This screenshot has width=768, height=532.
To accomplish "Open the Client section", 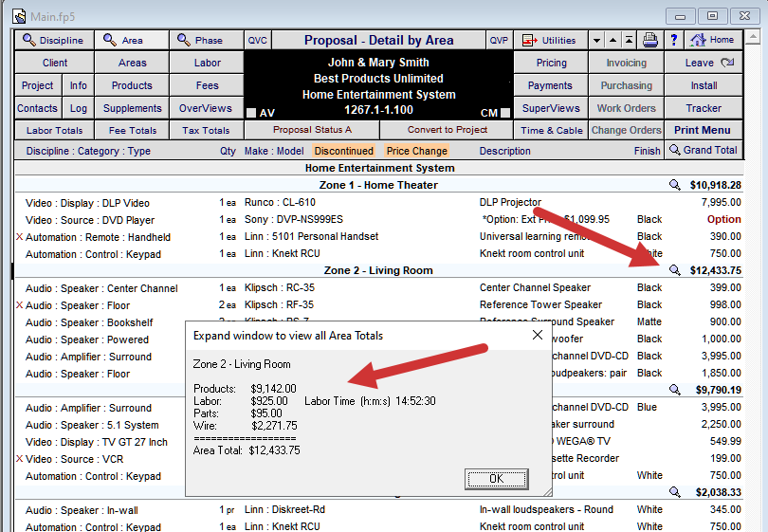I will point(54,63).
